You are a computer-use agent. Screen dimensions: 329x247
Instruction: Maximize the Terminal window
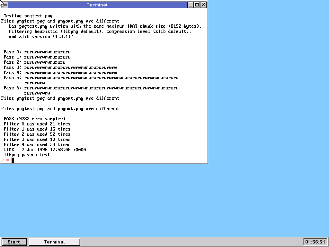197,5
